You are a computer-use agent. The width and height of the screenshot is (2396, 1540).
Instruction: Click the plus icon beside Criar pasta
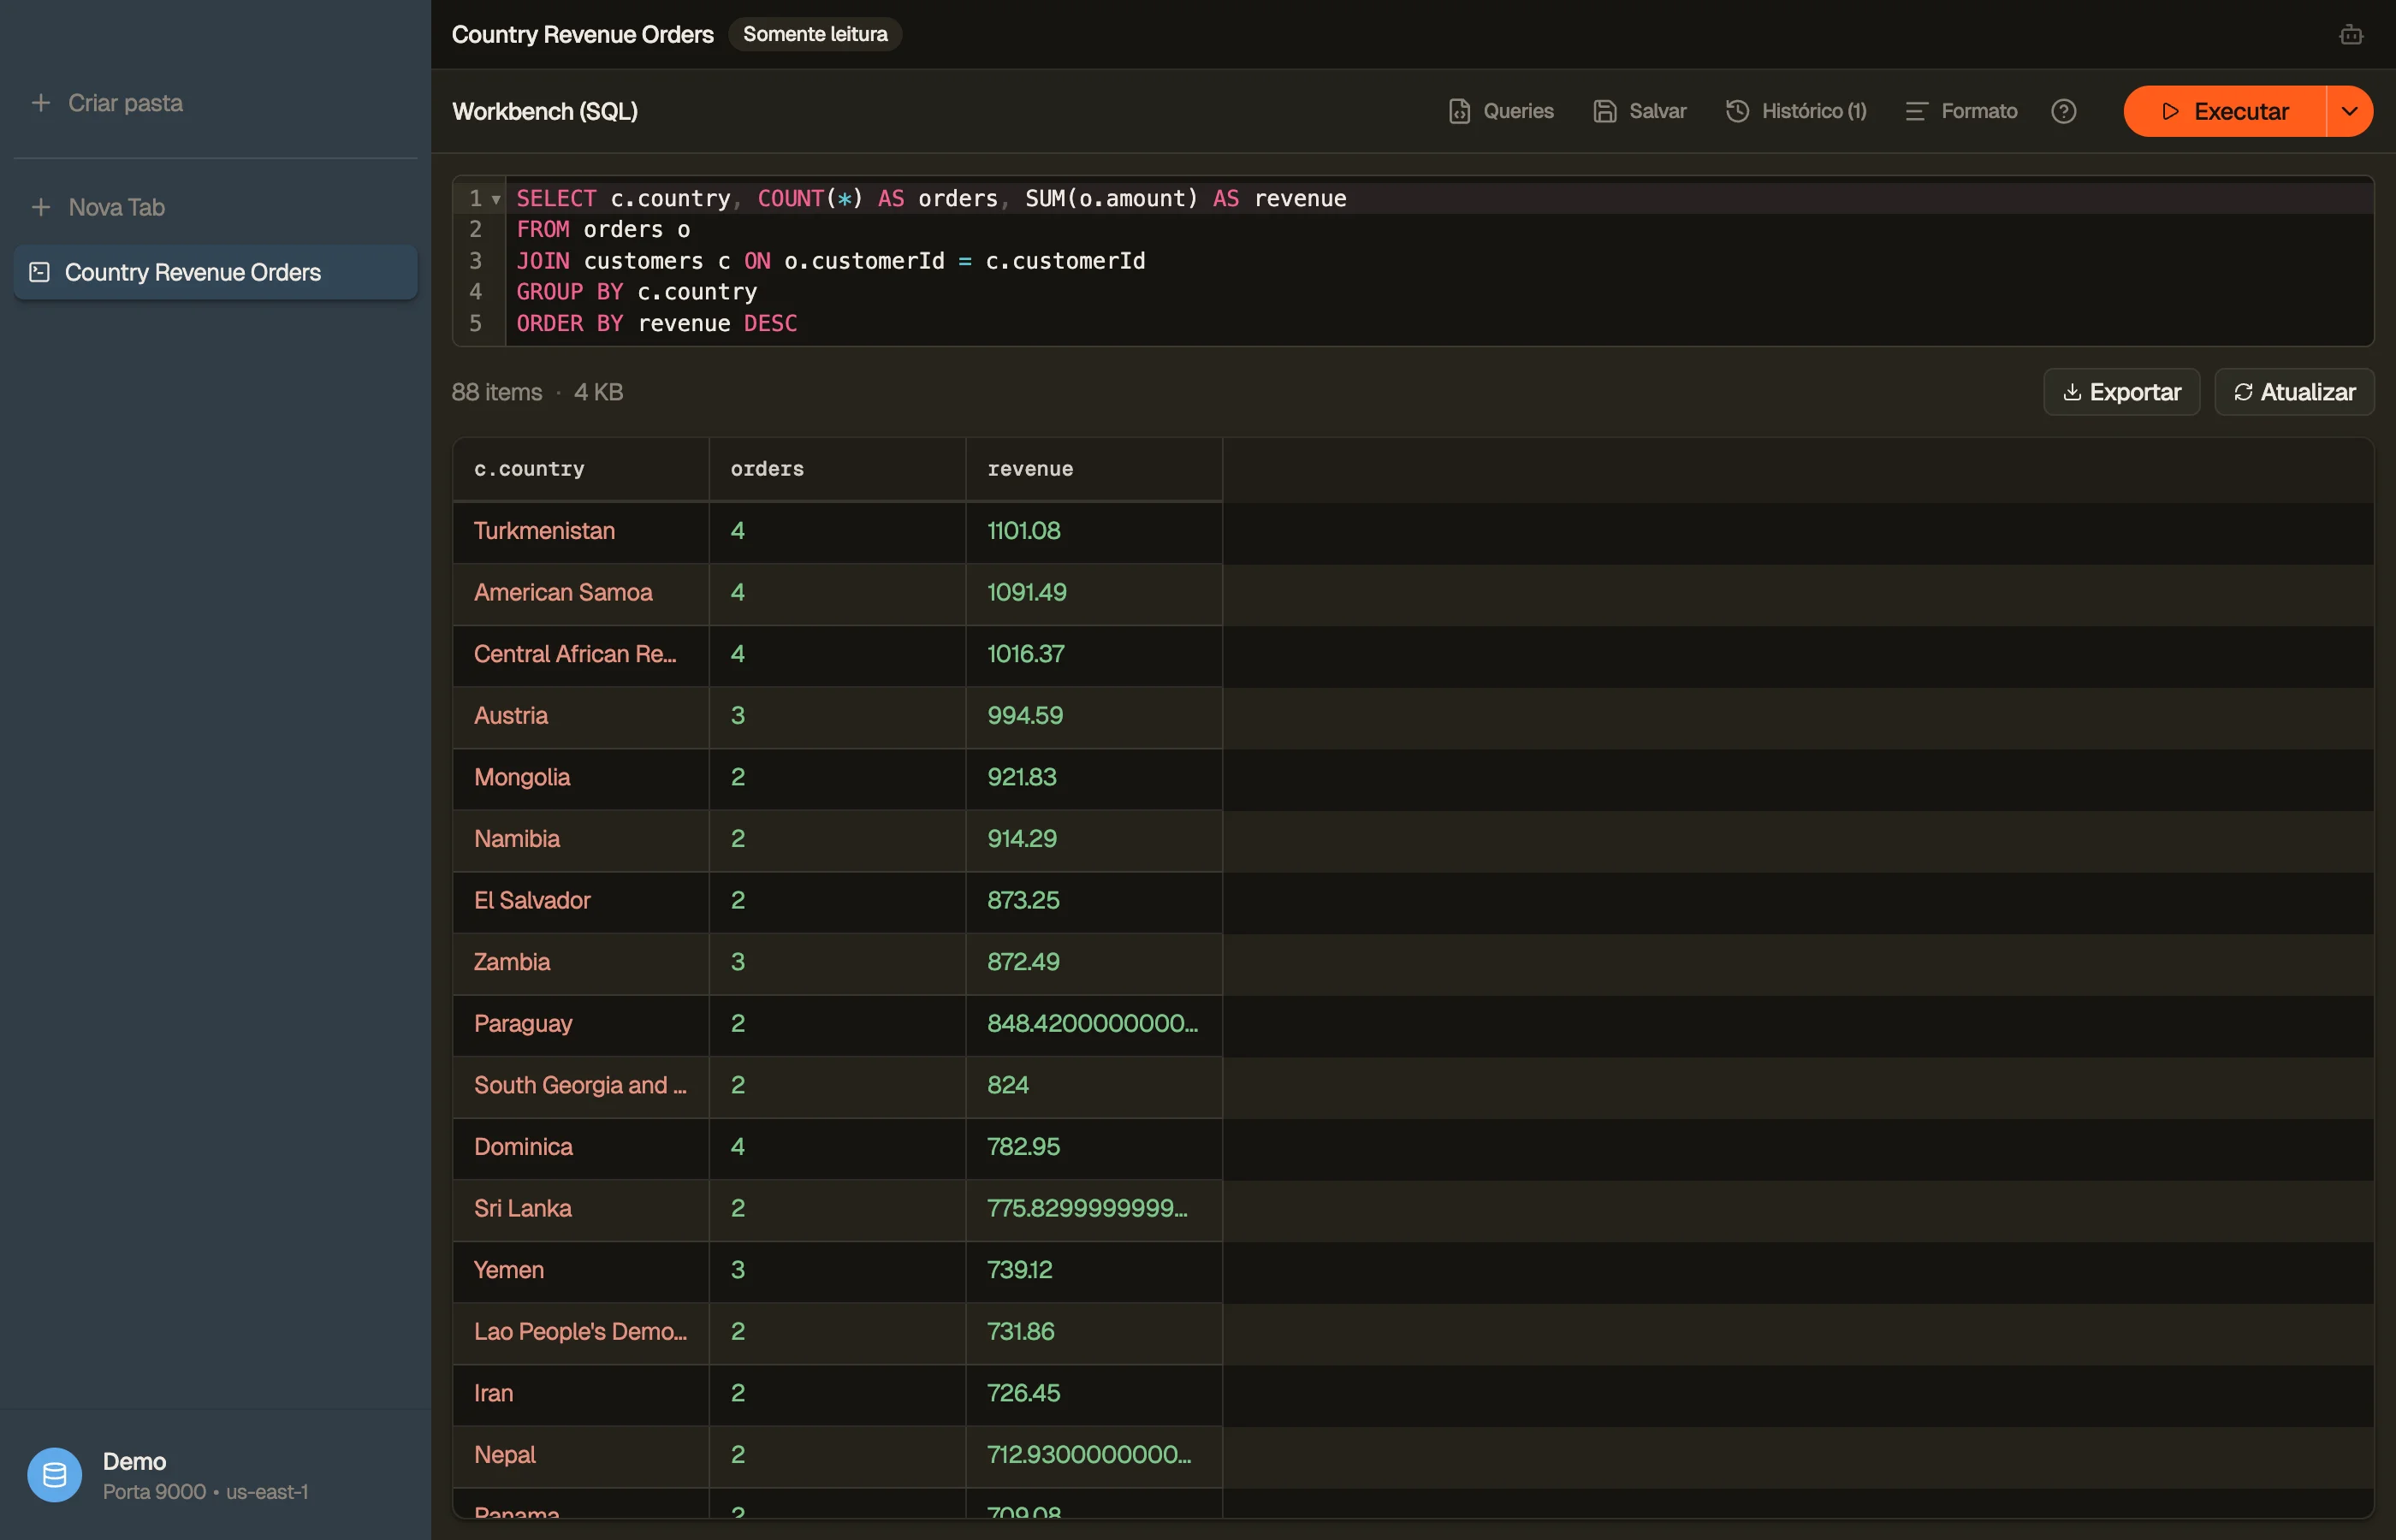(x=41, y=103)
